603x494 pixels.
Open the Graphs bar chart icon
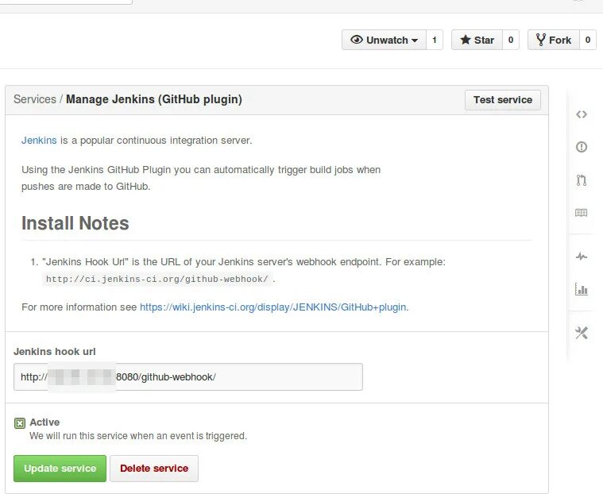(581, 289)
